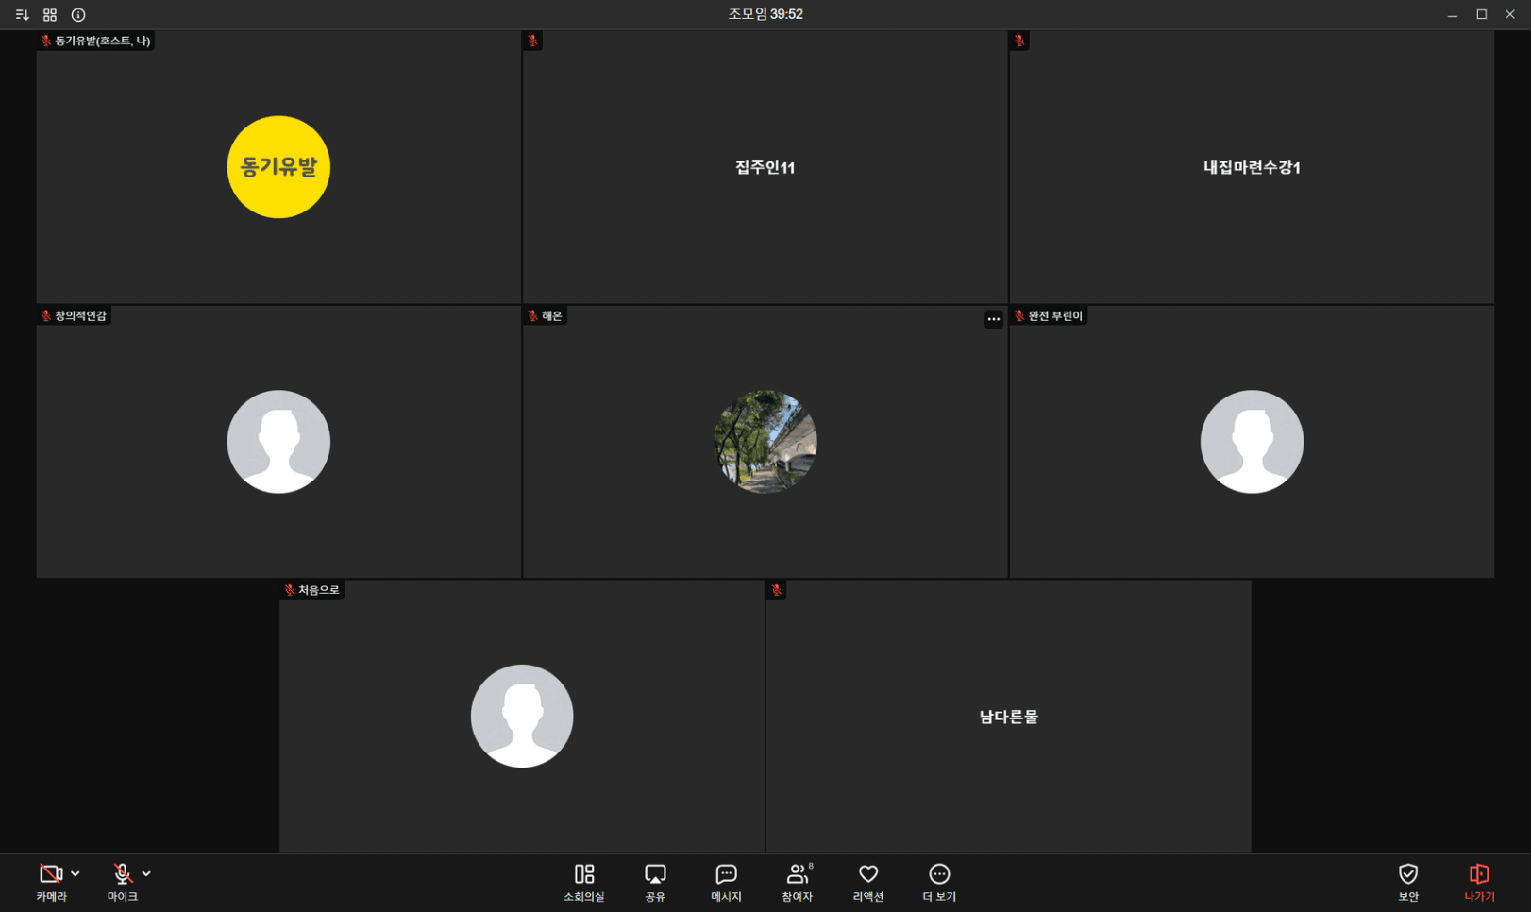Viewport: 1531px width, 912px height.
Task: Open the three-dot menu on 해온's tile
Action: click(993, 319)
